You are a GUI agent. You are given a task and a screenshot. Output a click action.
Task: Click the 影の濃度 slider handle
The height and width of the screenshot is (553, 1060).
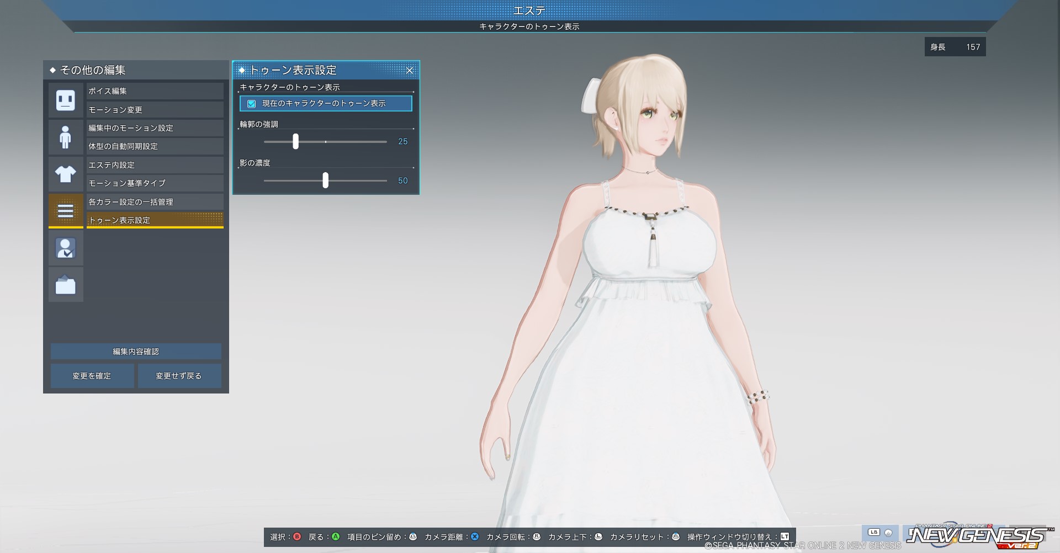tap(325, 180)
